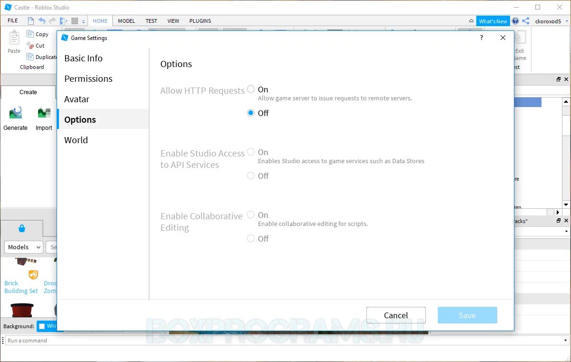Viewport: 571px width, 362px height.
Task: Select Off for Enable Collaborative Editing
Action: coord(251,238)
